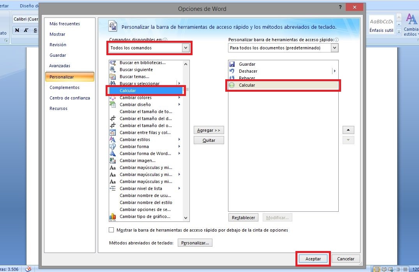Open the Complementos options category
This screenshot has height=272, width=419.
[x=64, y=87]
